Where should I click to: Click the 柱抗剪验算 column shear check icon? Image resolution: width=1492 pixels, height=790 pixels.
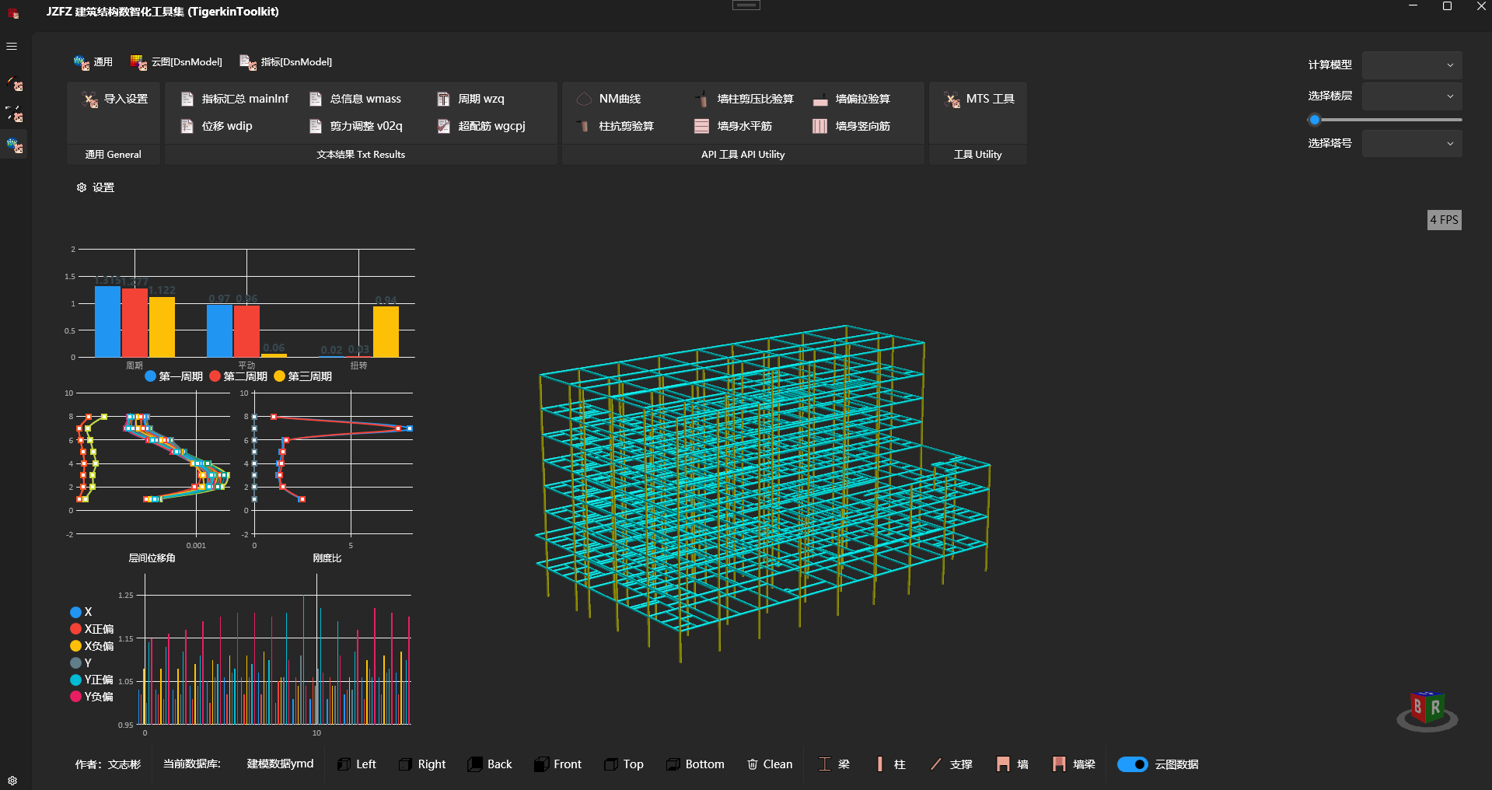[583, 126]
